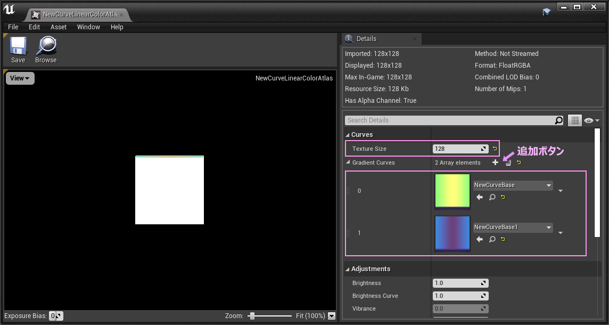609x325 pixels.
Task: Reset NewCurveBase1 slot to default
Action: (503, 239)
